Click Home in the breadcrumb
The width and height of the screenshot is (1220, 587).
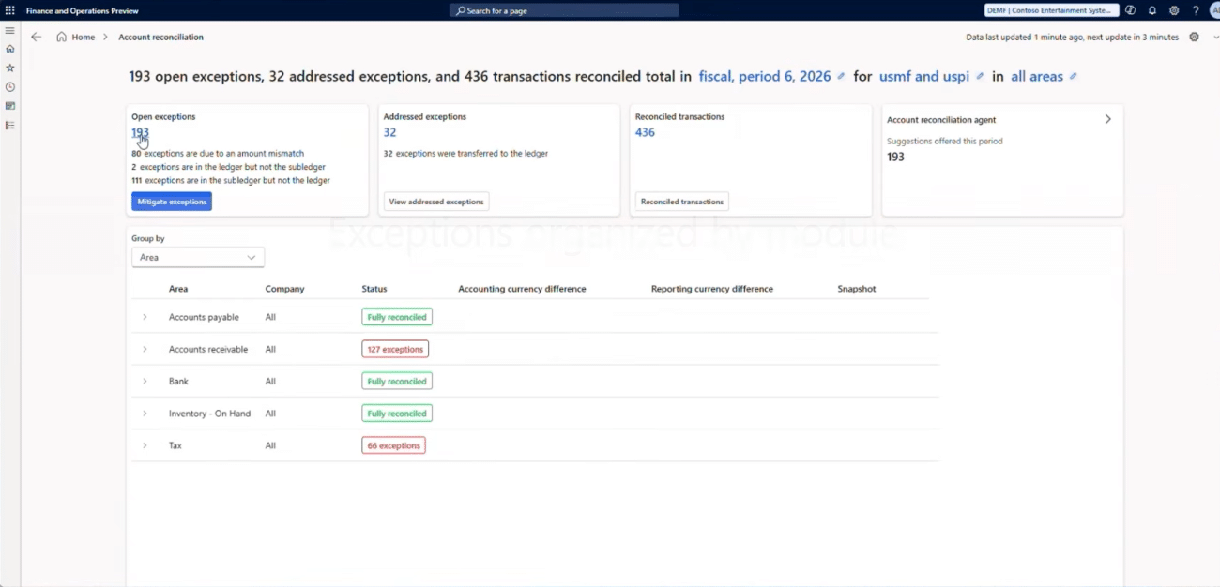tap(84, 37)
